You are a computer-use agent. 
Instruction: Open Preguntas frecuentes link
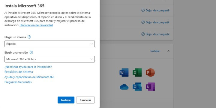(18, 82)
